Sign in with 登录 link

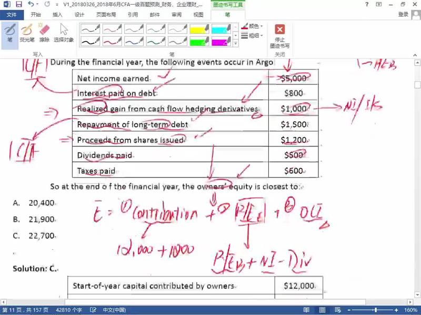pyautogui.click(x=403, y=15)
